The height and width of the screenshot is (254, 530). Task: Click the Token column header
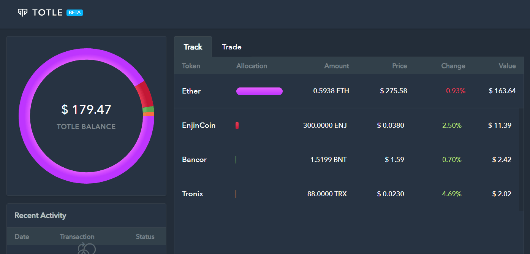(x=191, y=66)
